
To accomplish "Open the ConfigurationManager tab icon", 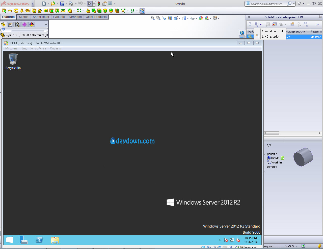I will pyautogui.click(x=17, y=24).
